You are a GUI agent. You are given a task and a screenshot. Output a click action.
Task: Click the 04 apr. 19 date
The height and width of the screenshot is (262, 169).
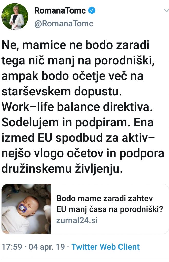click(x=47, y=247)
